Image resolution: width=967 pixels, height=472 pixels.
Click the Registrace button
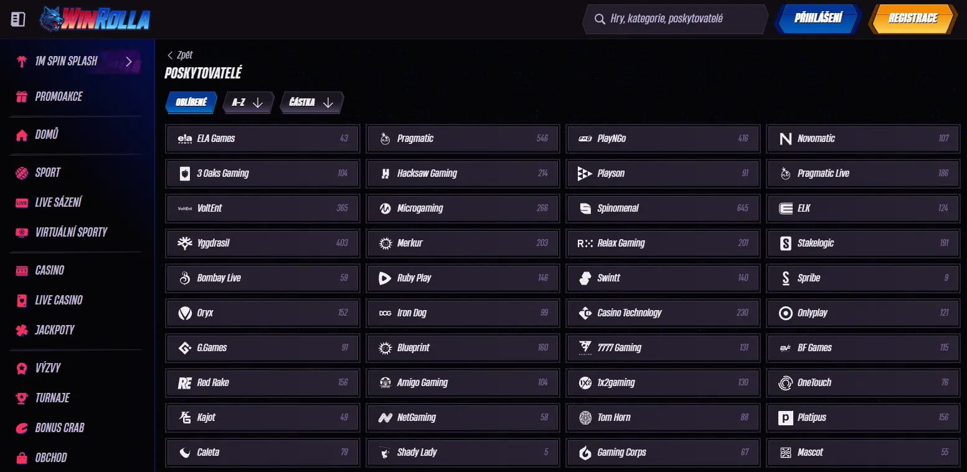(912, 19)
